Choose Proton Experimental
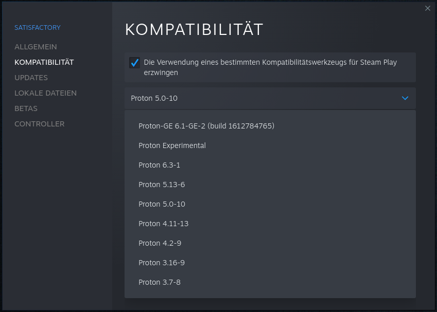The image size is (437, 312). [172, 145]
